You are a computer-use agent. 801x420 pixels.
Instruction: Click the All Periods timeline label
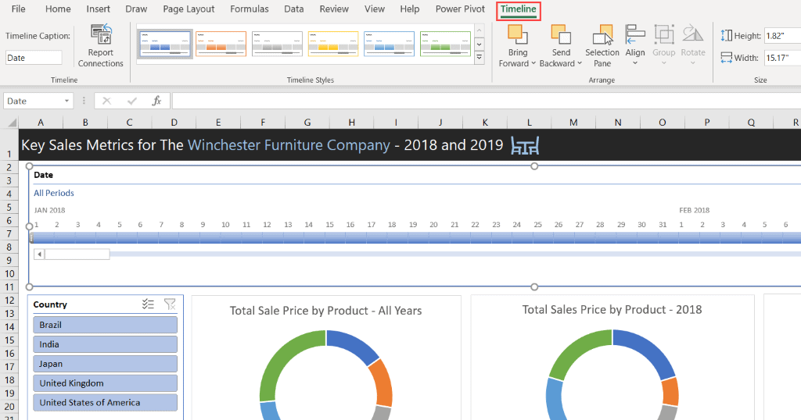pyautogui.click(x=54, y=193)
